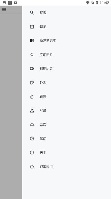The height and width of the screenshot is (199, 111).
Task: Tap the hamburger menu button
Action: click(x=4, y=10)
